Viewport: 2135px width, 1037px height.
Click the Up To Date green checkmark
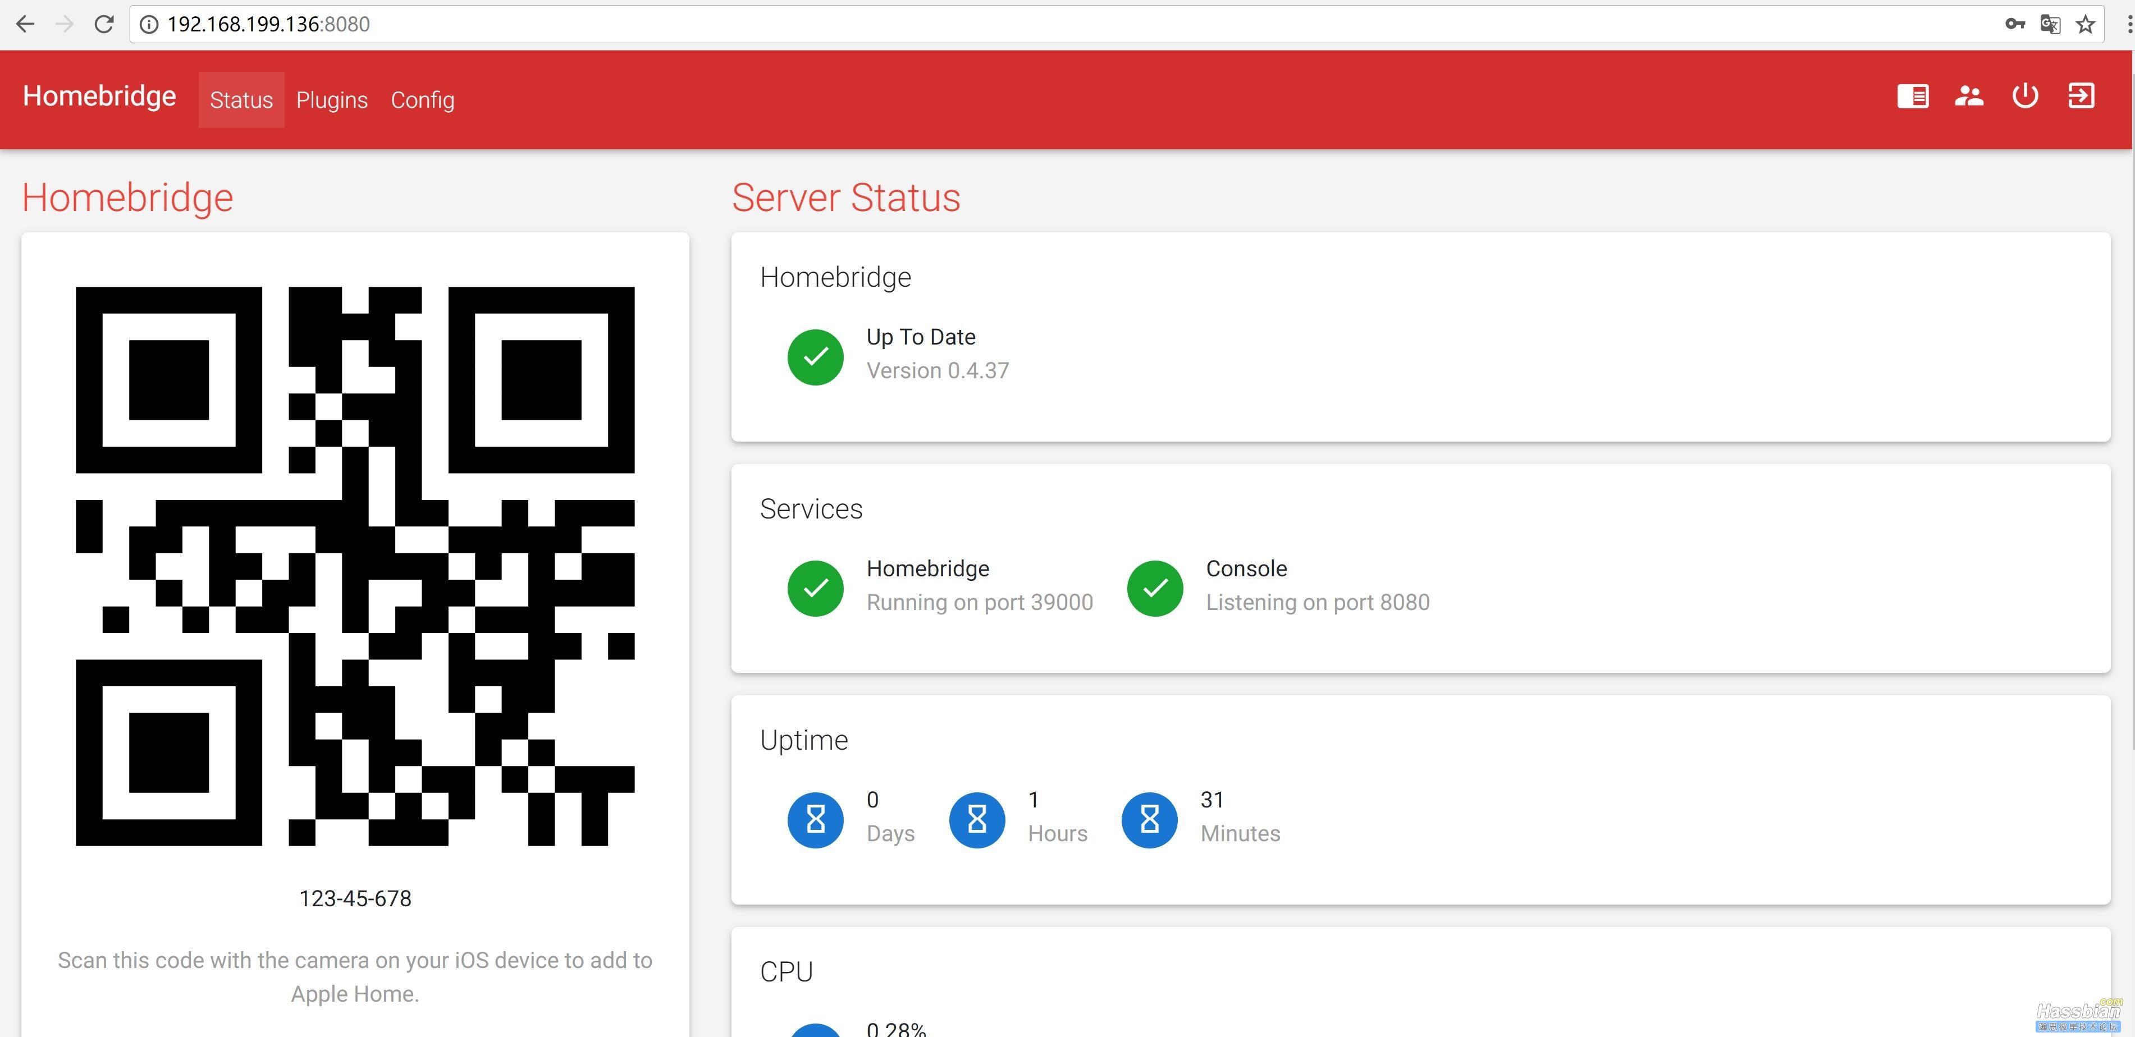[x=816, y=357]
